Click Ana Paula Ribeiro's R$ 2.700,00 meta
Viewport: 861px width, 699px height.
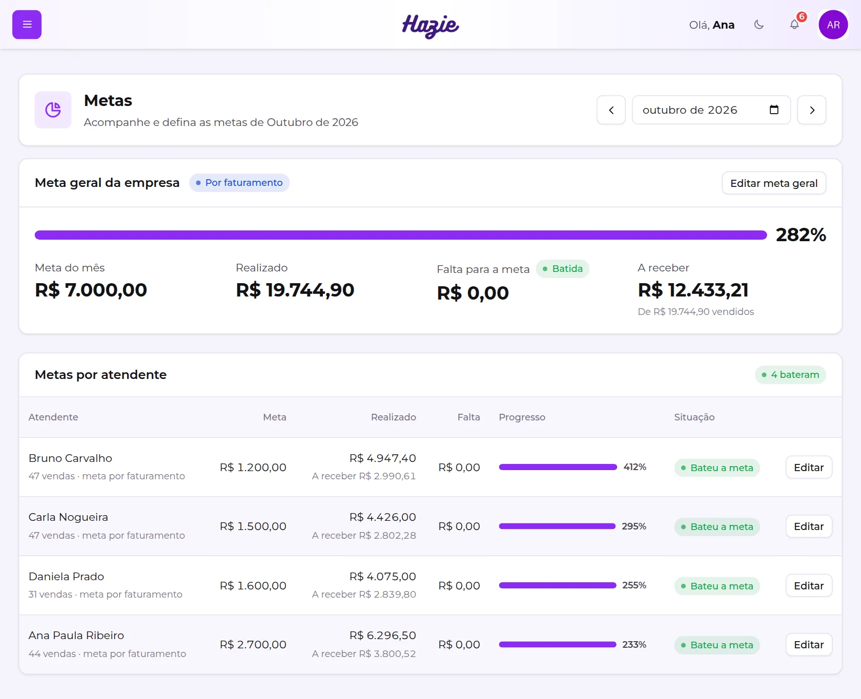click(x=253, y=645)
